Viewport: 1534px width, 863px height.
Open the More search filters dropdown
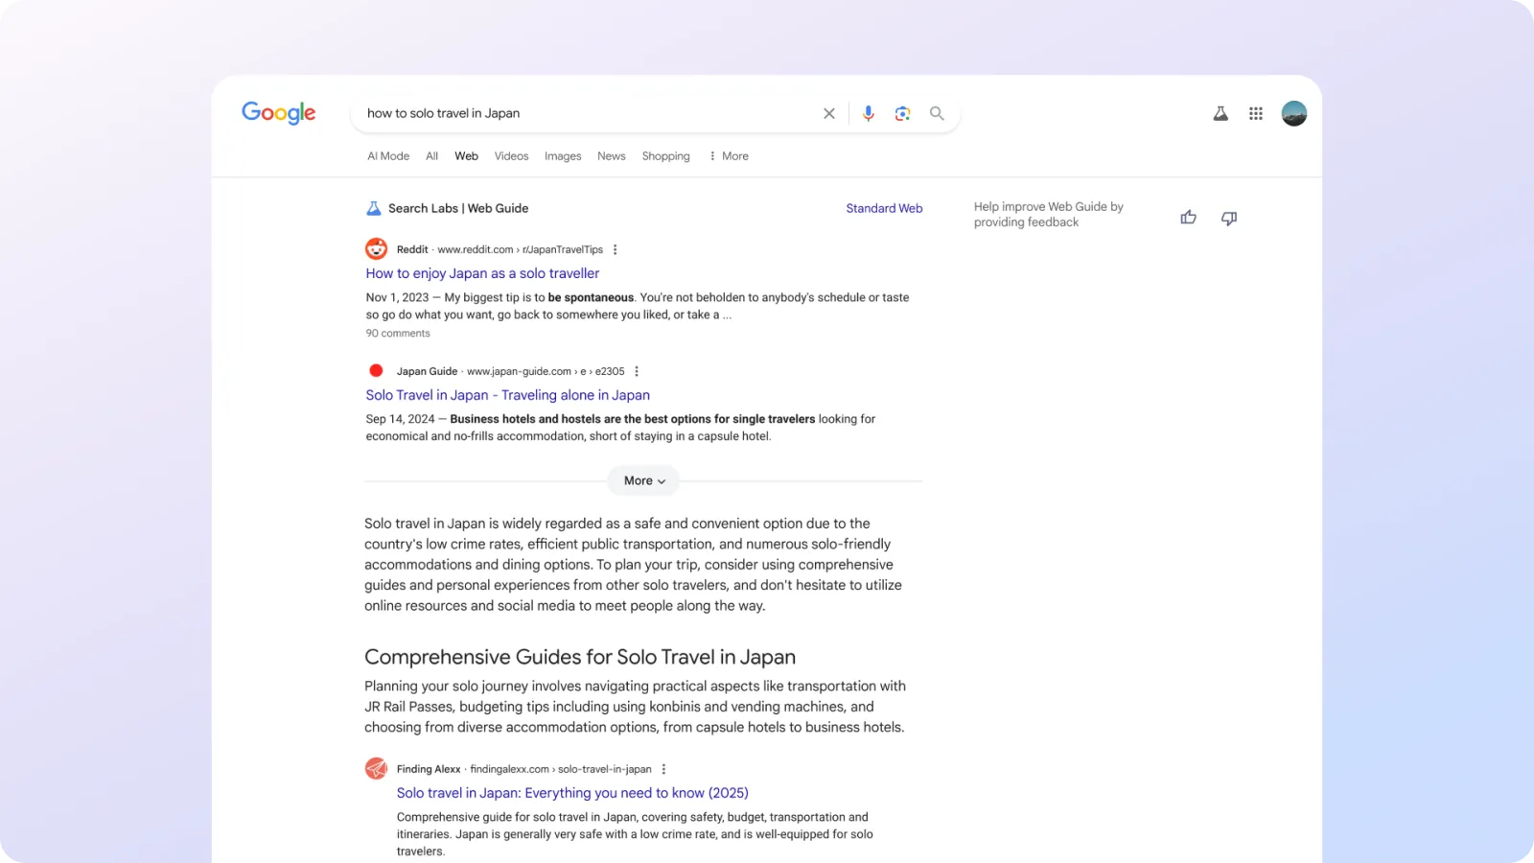point(729,156)
